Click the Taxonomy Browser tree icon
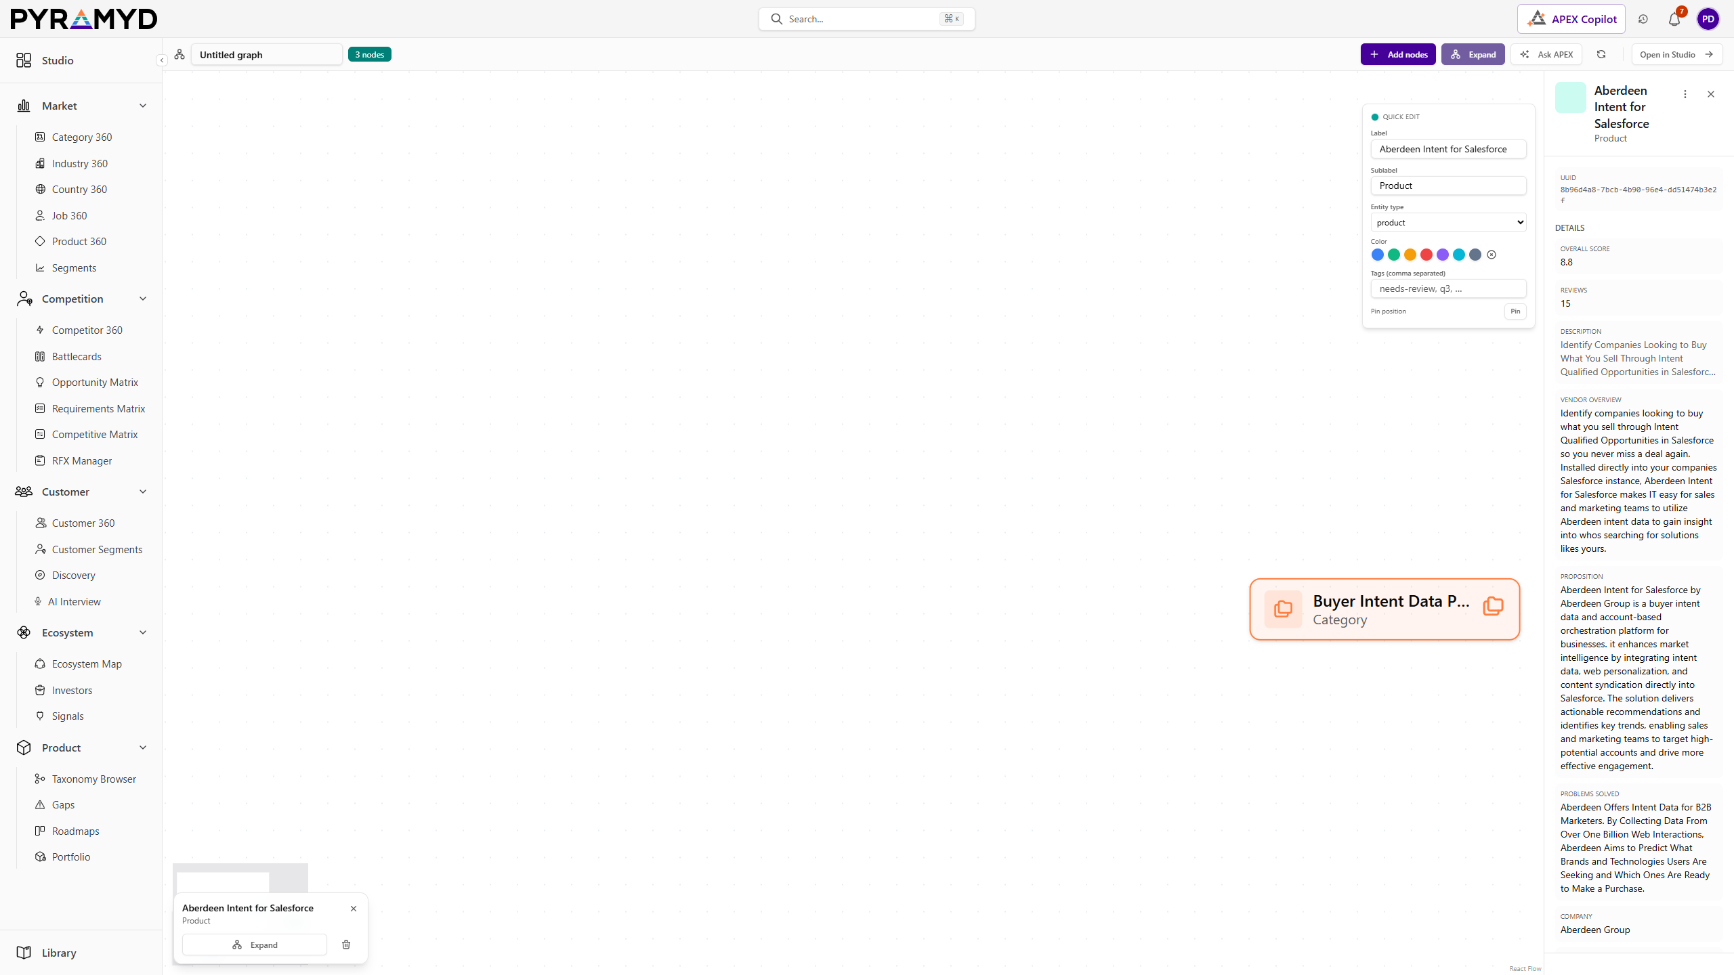The image size is (1734, 975). 40,779
